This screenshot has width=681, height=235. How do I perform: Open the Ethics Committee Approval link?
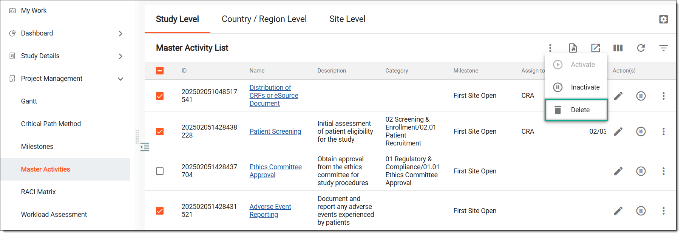pos(275,171)
